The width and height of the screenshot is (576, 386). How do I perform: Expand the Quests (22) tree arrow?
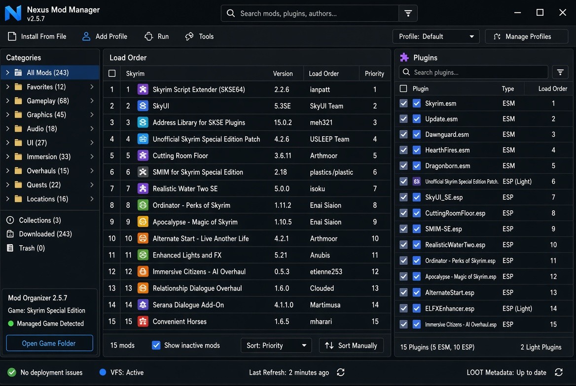tap(8, 185)
